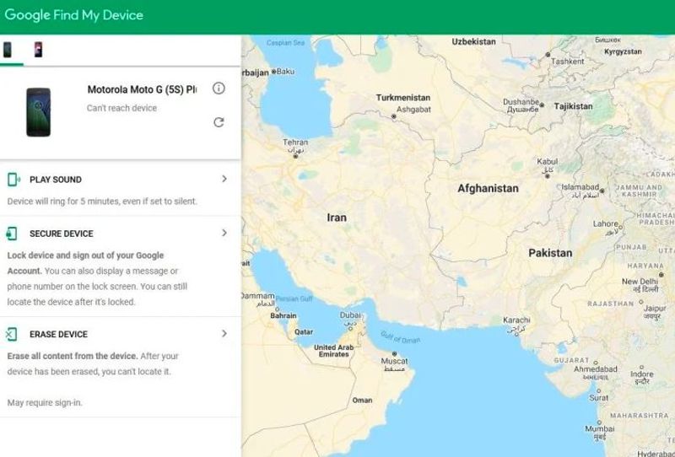Image resolution: width=675 pixels, height=457 pixels.
Task: Expand the Erase Device option chevron
Action: click(224, 334)
